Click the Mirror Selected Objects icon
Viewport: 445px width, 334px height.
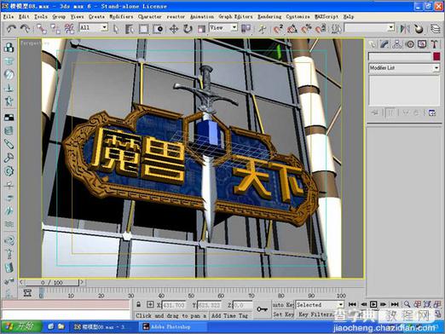coord(405,29)
